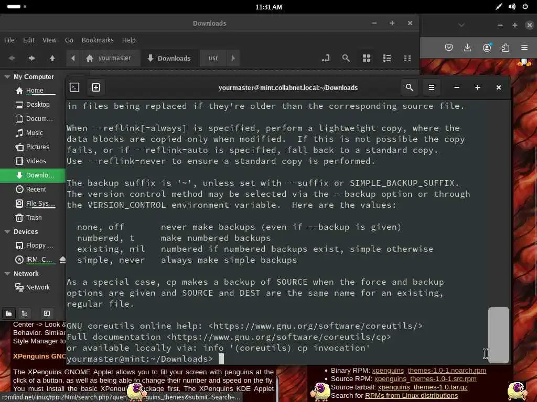Collapse Network section

coord(7,273)
